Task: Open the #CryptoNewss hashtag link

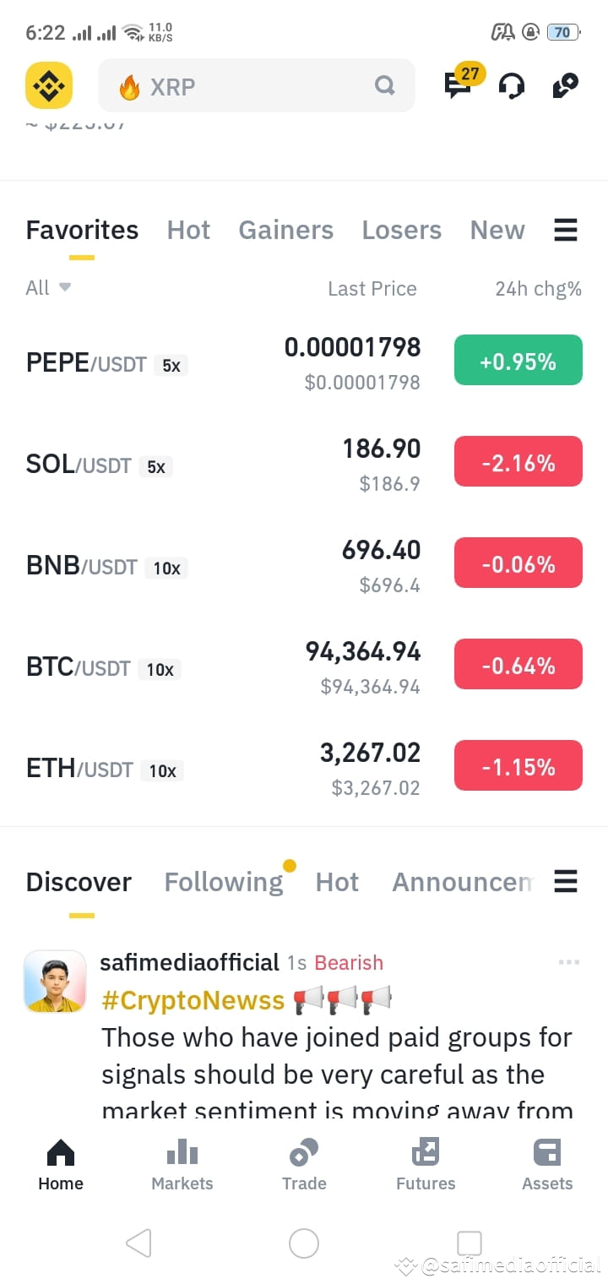Action: tap(193, 1001)
